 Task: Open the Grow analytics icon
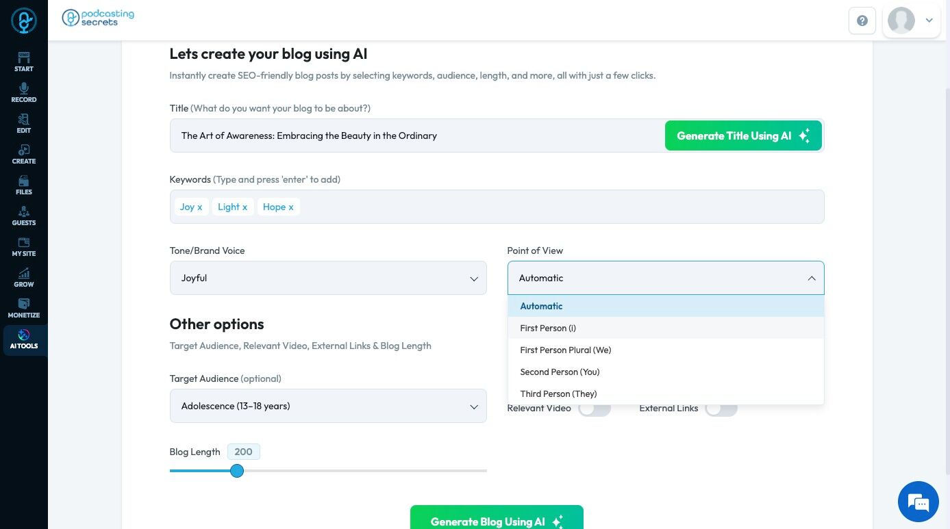[23, 277]
